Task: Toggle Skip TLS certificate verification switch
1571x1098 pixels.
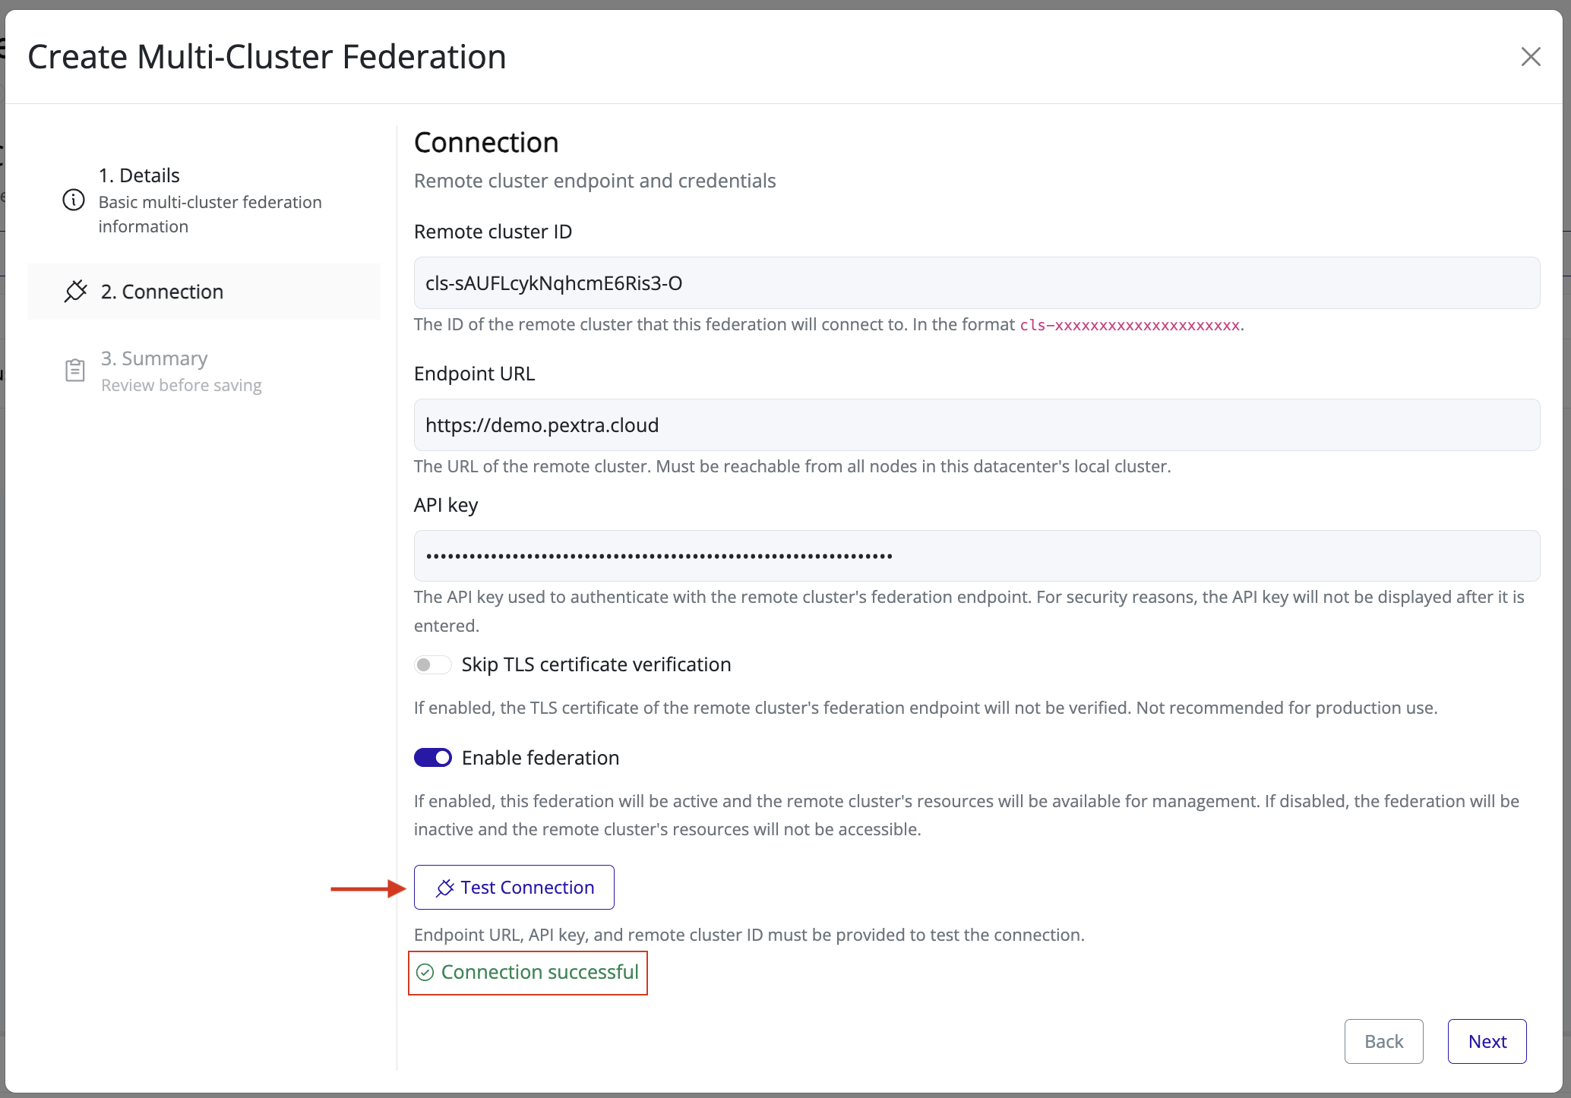Action: [433, 665]
